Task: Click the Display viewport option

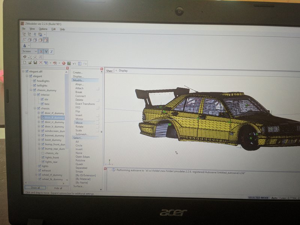Action: tap(123, 70)
